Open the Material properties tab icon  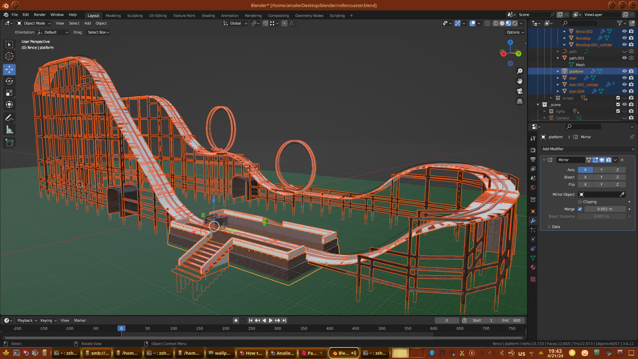(533, 267)
